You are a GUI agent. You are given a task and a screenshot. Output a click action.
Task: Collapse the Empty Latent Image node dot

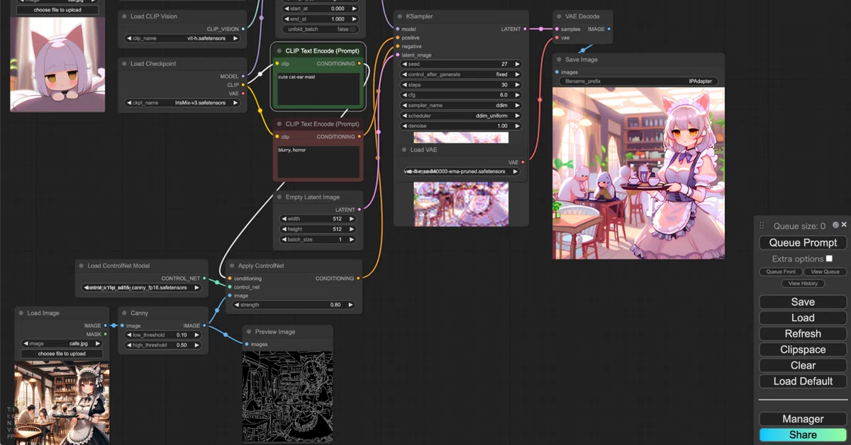click(x=279, y=197)
